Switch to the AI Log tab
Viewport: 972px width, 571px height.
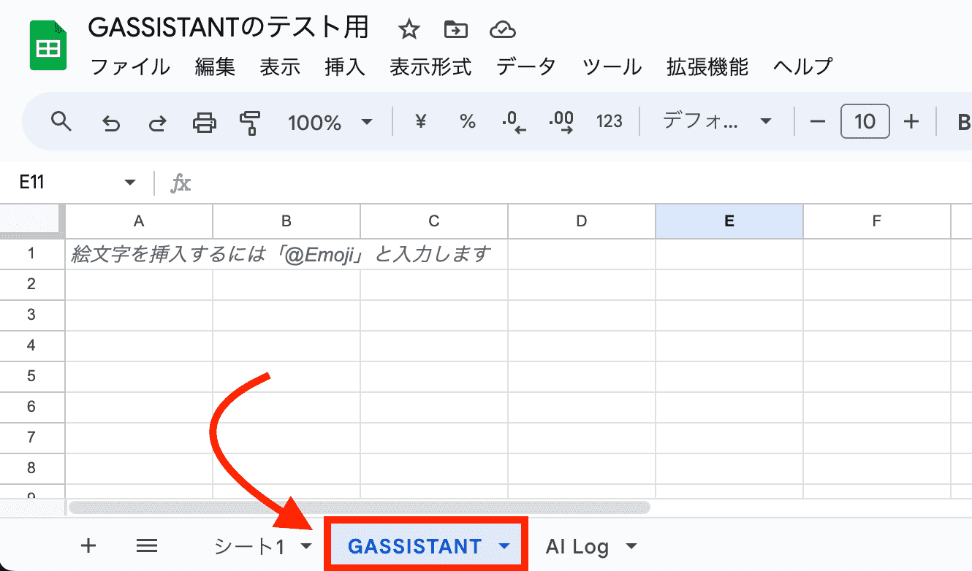(577, 546)
